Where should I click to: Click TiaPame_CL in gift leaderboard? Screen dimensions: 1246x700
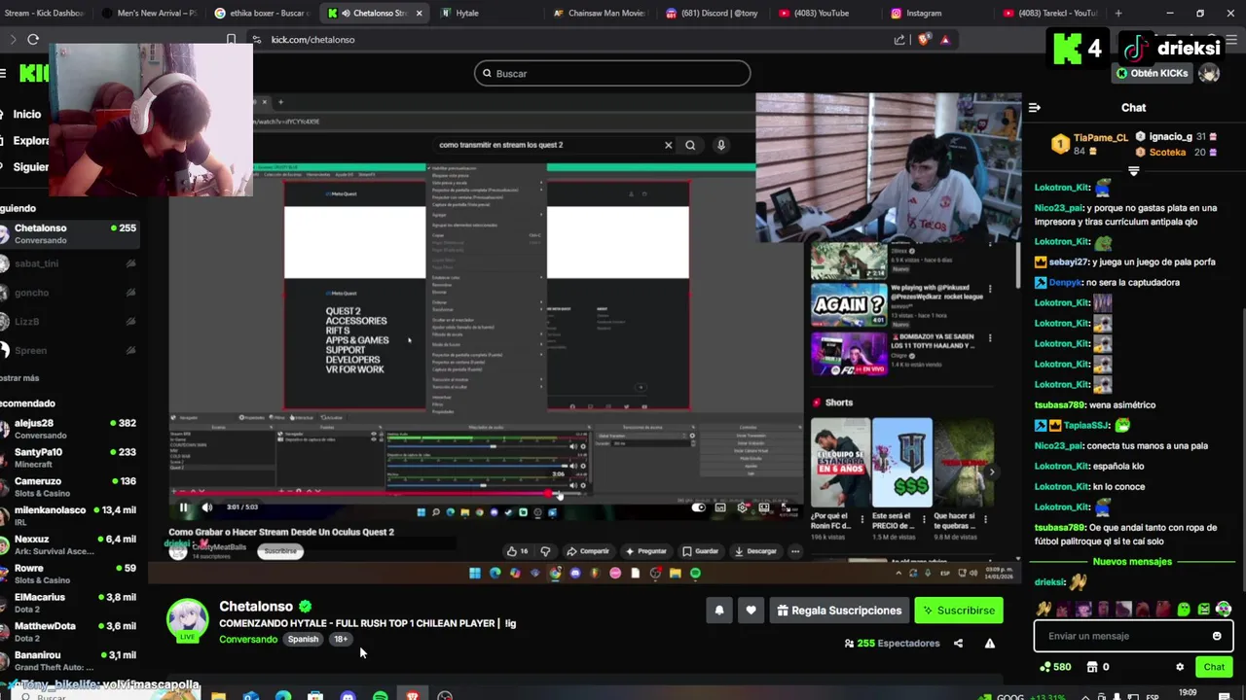coord(1100,138)
